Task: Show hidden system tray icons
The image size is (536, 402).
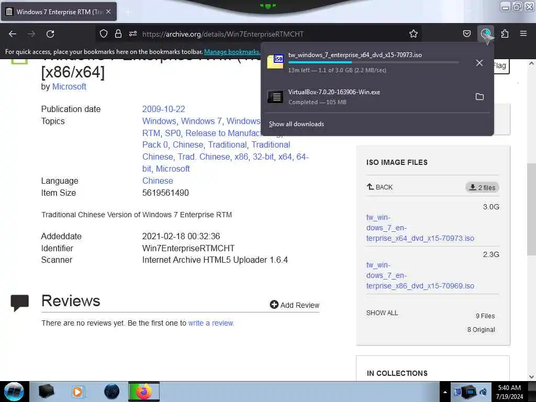Action: [445, 392]
